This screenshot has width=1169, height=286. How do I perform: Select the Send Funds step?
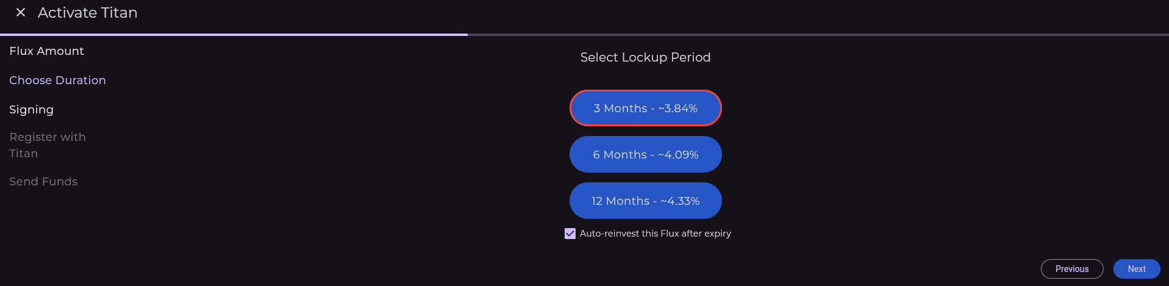[43, 182]
